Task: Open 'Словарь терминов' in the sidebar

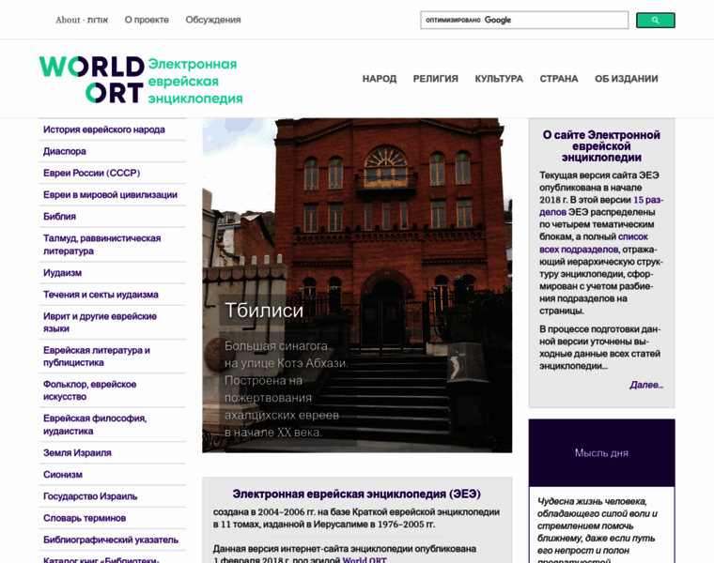Action: [85, 518]
